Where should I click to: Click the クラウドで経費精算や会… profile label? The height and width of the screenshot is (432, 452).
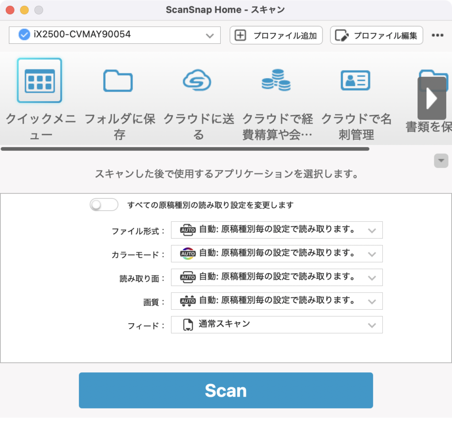277,127
